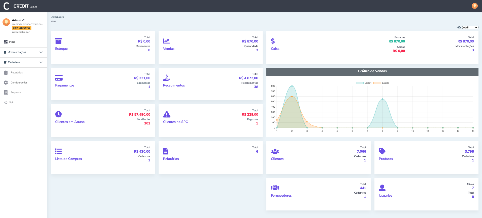Toggle Loja02 series in chart legend
482x218 pixels.
[x=381, y=83]
